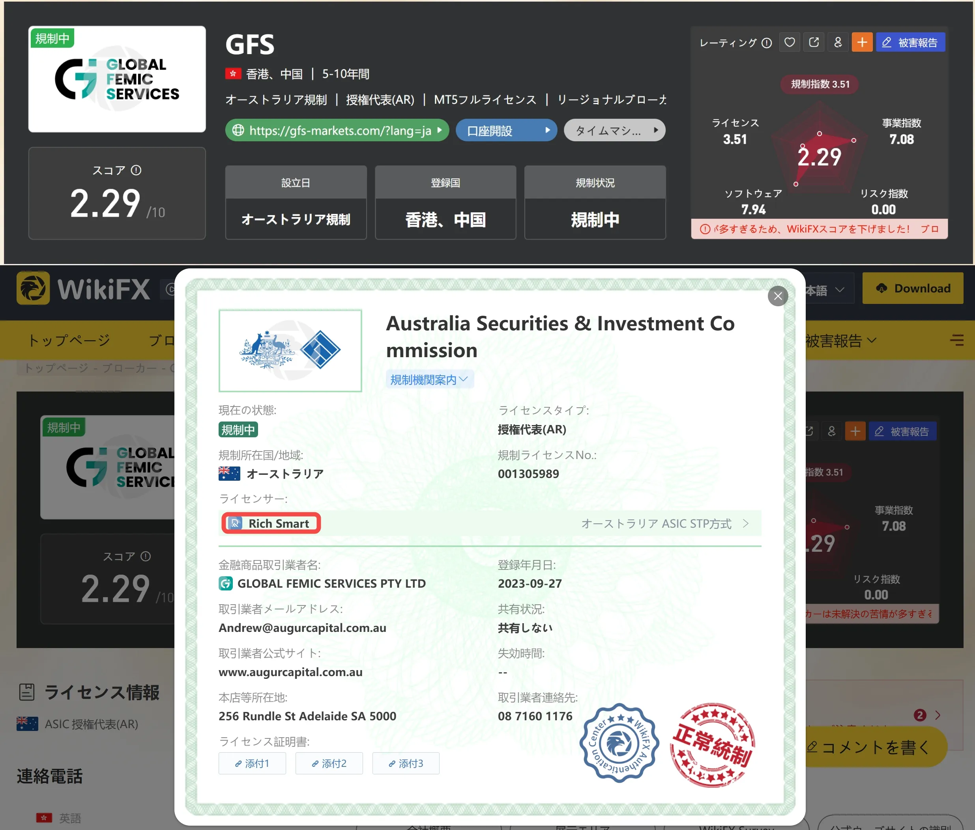The image size is (975, 830).
Task: Click the warning icon in the red alert banner
Action: [705, 229]
